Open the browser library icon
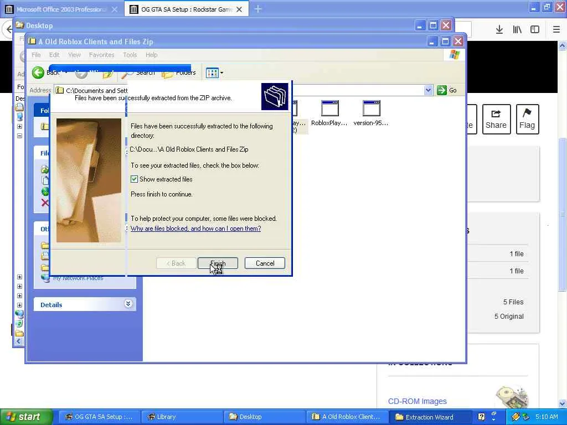The width and height of the screenshot is (567, 425). tap(517, 30)
